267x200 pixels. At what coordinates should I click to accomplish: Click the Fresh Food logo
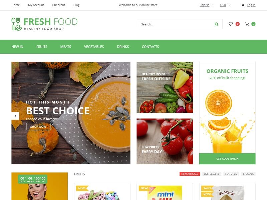click(x=44, y=24)
